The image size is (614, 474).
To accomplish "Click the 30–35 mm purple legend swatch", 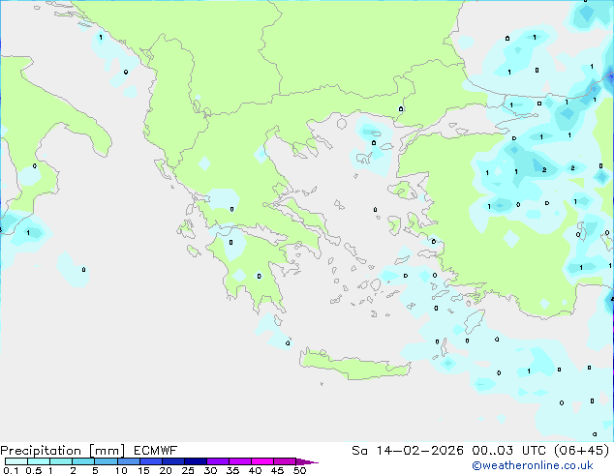I will (218, 461).
